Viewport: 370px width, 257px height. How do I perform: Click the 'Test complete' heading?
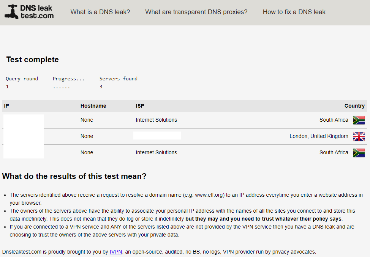click(x=33, y=60)
